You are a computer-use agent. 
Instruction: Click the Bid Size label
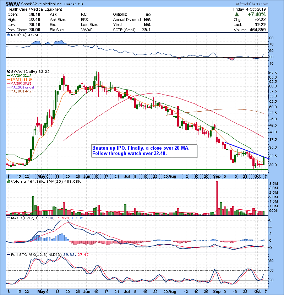(57, 30)
